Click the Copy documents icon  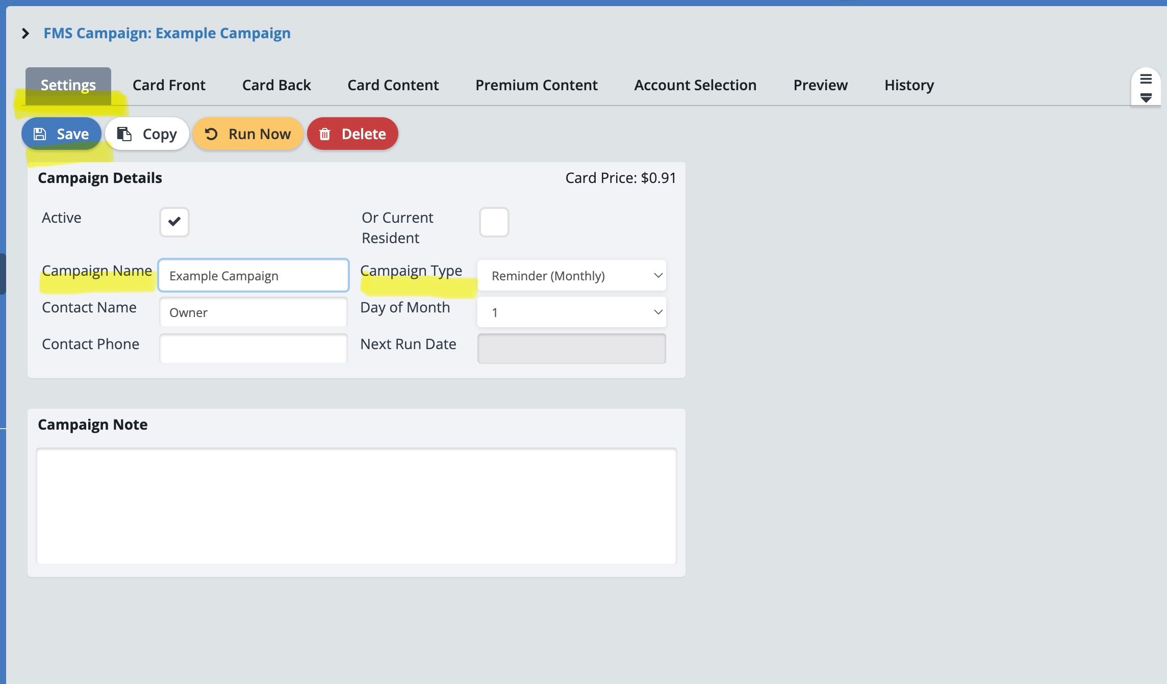tap(124, 134)
